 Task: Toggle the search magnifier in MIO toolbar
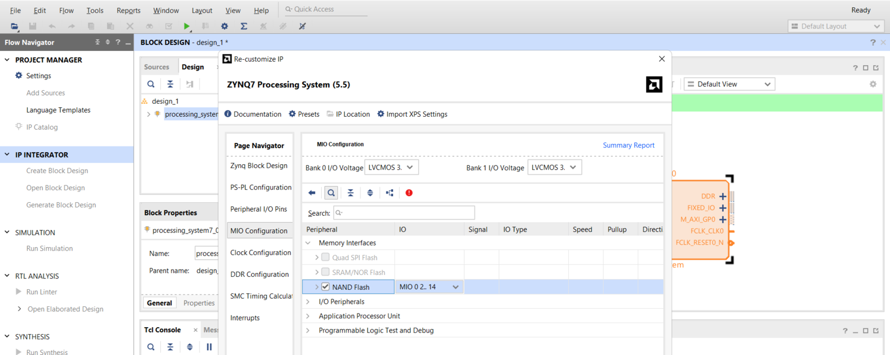pos(331,193)
